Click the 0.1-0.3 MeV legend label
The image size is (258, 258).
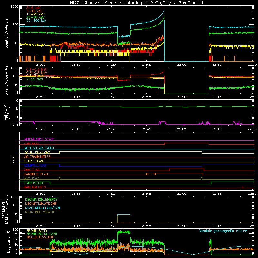[37, 69]
